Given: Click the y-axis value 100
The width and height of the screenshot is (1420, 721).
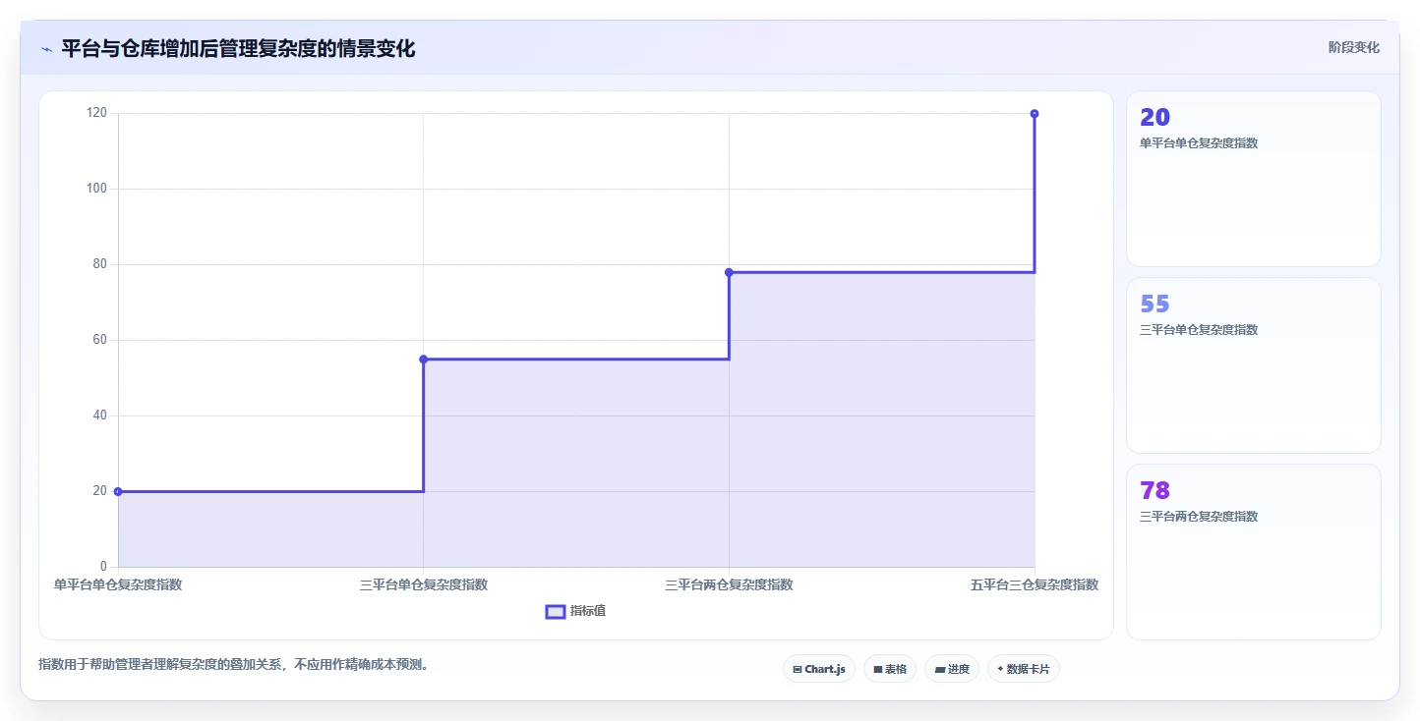Looking at the screenshot, I should 96,189.
